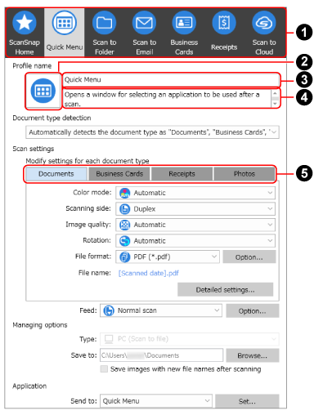Open the Document type detection dropdown
This screenshot has height=415, width=314.
(152, 132)
